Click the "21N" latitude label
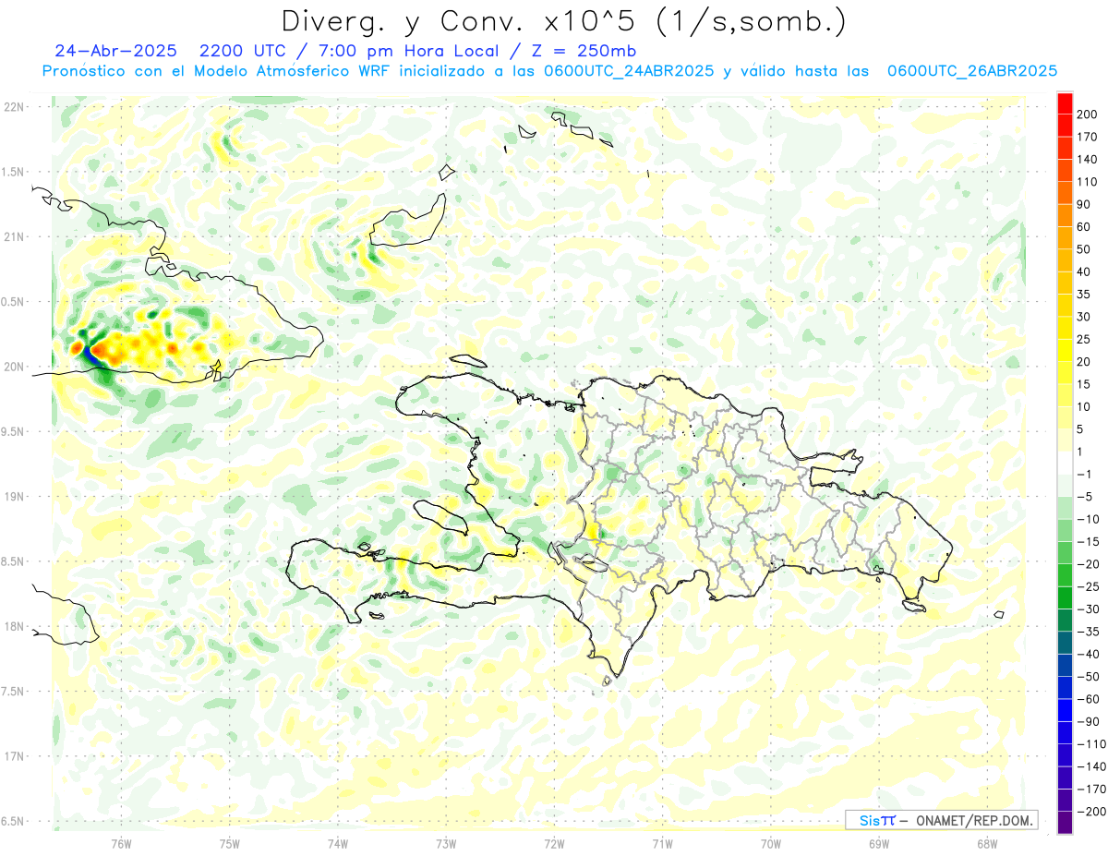Image resolution: width=1108 pixels, height=856 pixels. point(13,236)
